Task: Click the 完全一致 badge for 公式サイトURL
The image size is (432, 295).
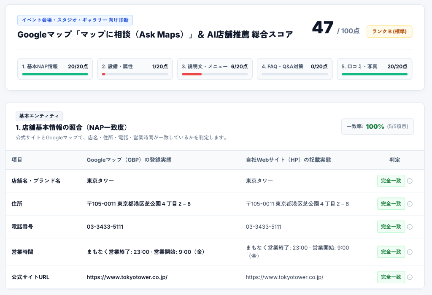Action: coord(391,277)
